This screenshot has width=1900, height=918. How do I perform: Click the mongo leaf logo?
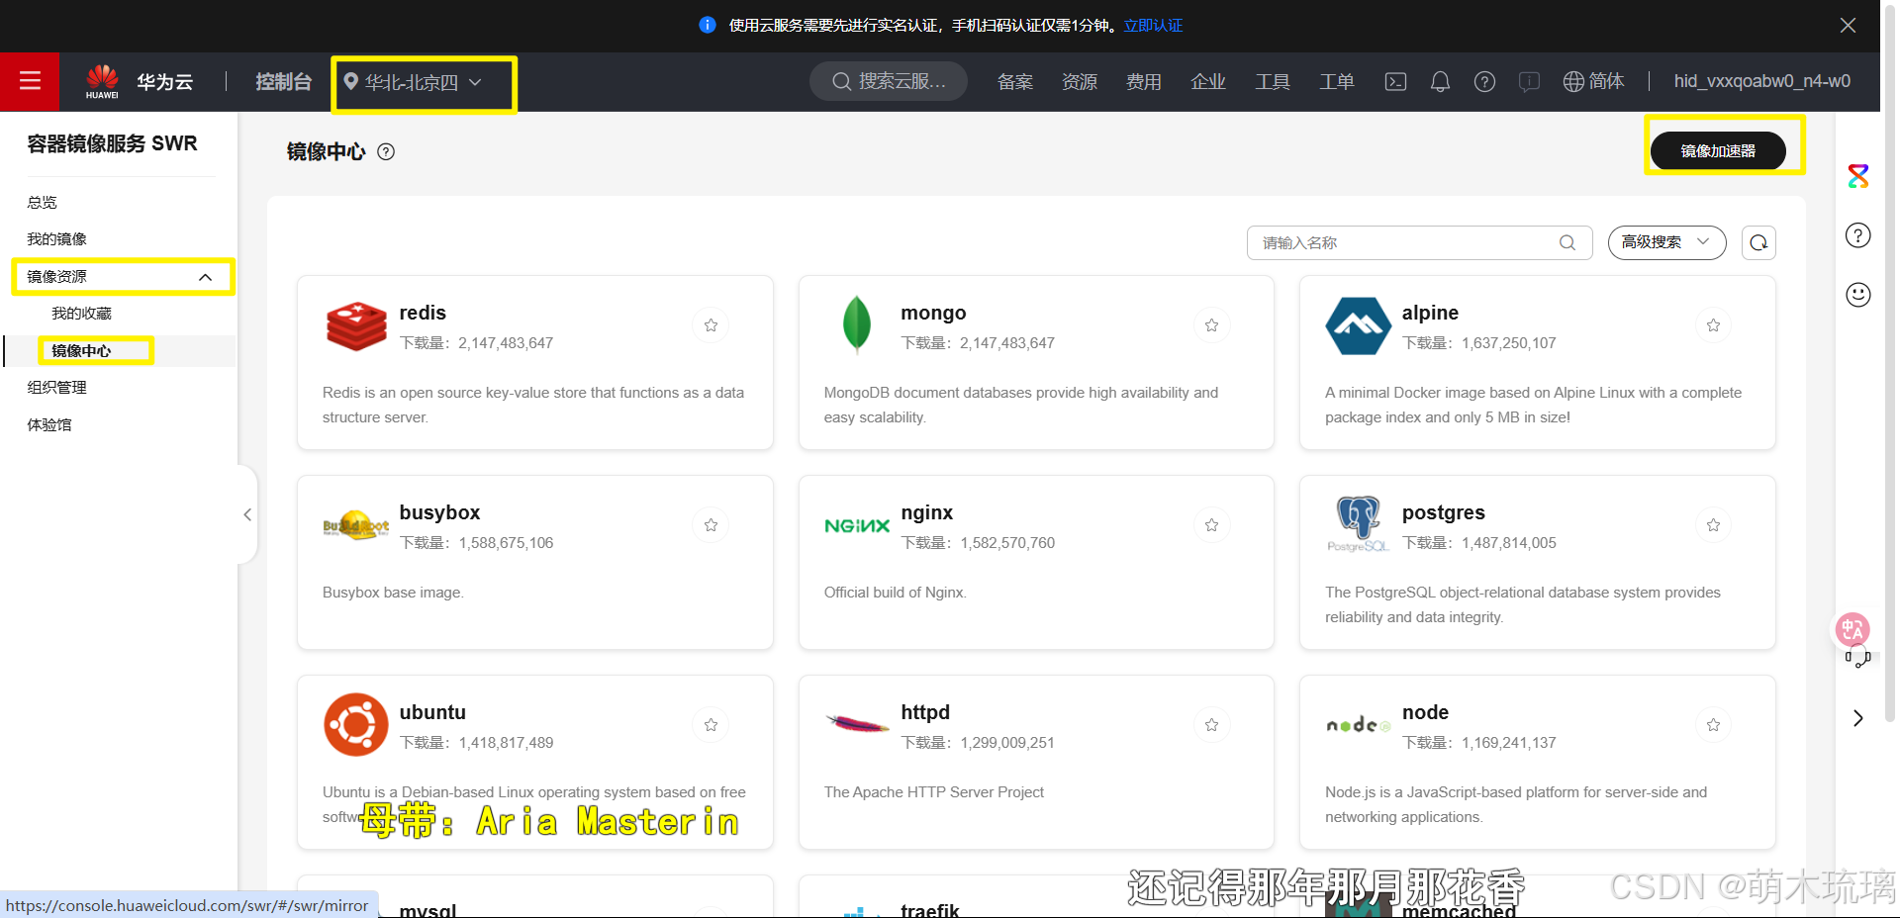(856, 324)
